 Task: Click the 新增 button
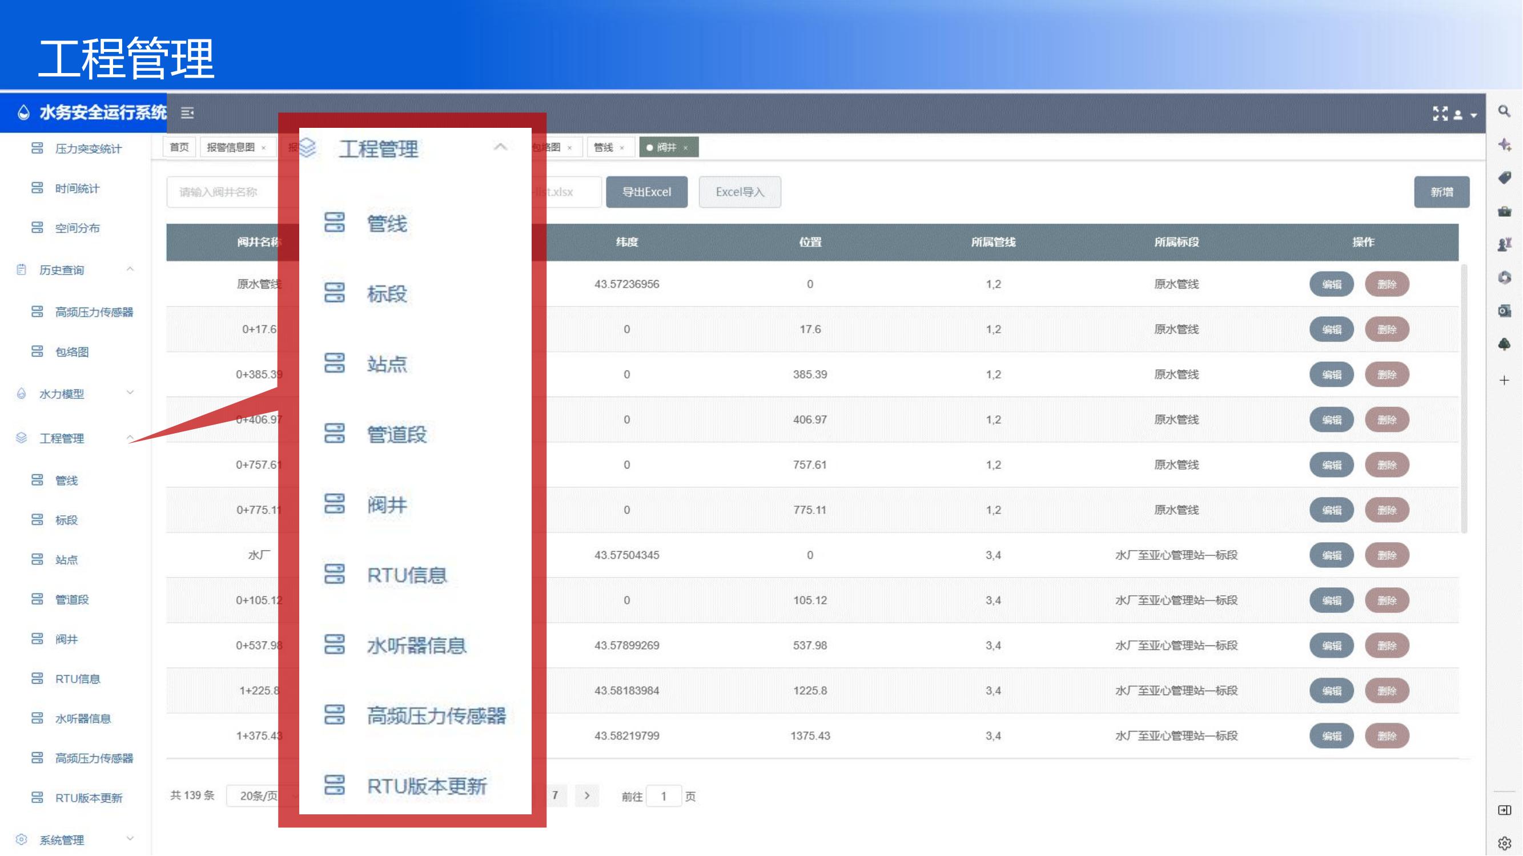coord(1441,192)
